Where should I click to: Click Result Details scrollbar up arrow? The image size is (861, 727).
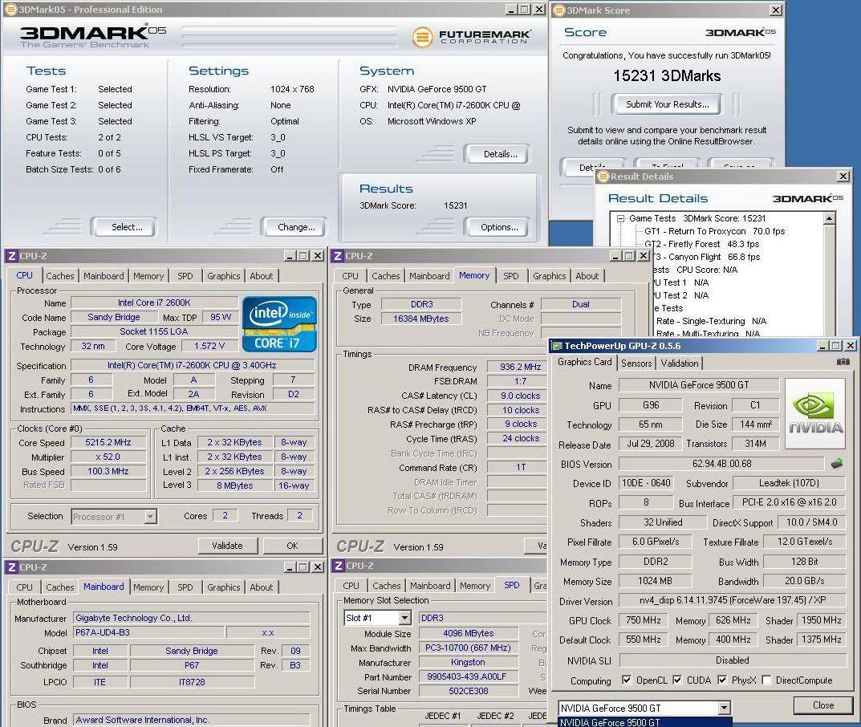(x=829, y=218)
